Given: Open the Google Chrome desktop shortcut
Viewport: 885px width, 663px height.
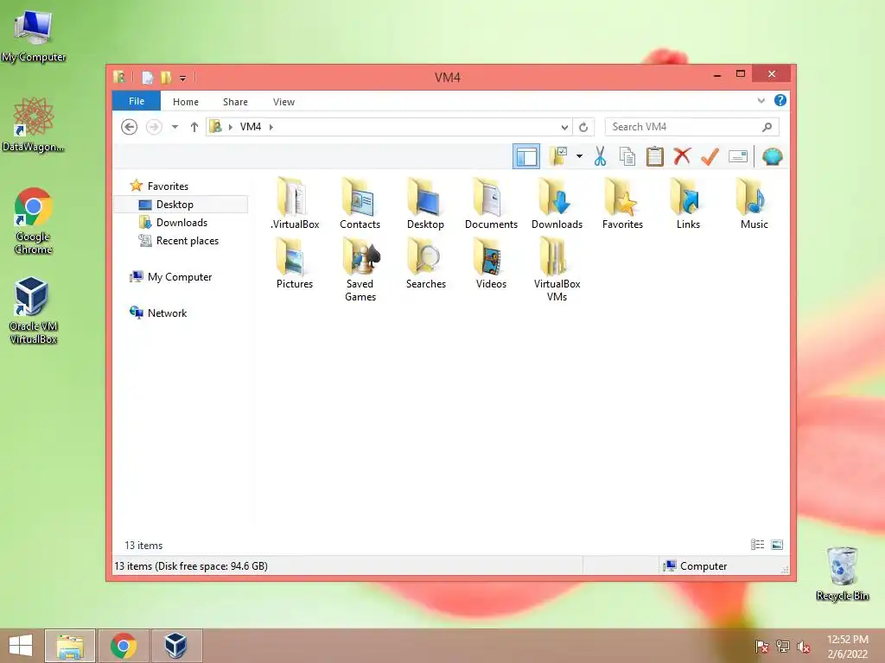Looking at the screenshot, I should click(34, 221).
